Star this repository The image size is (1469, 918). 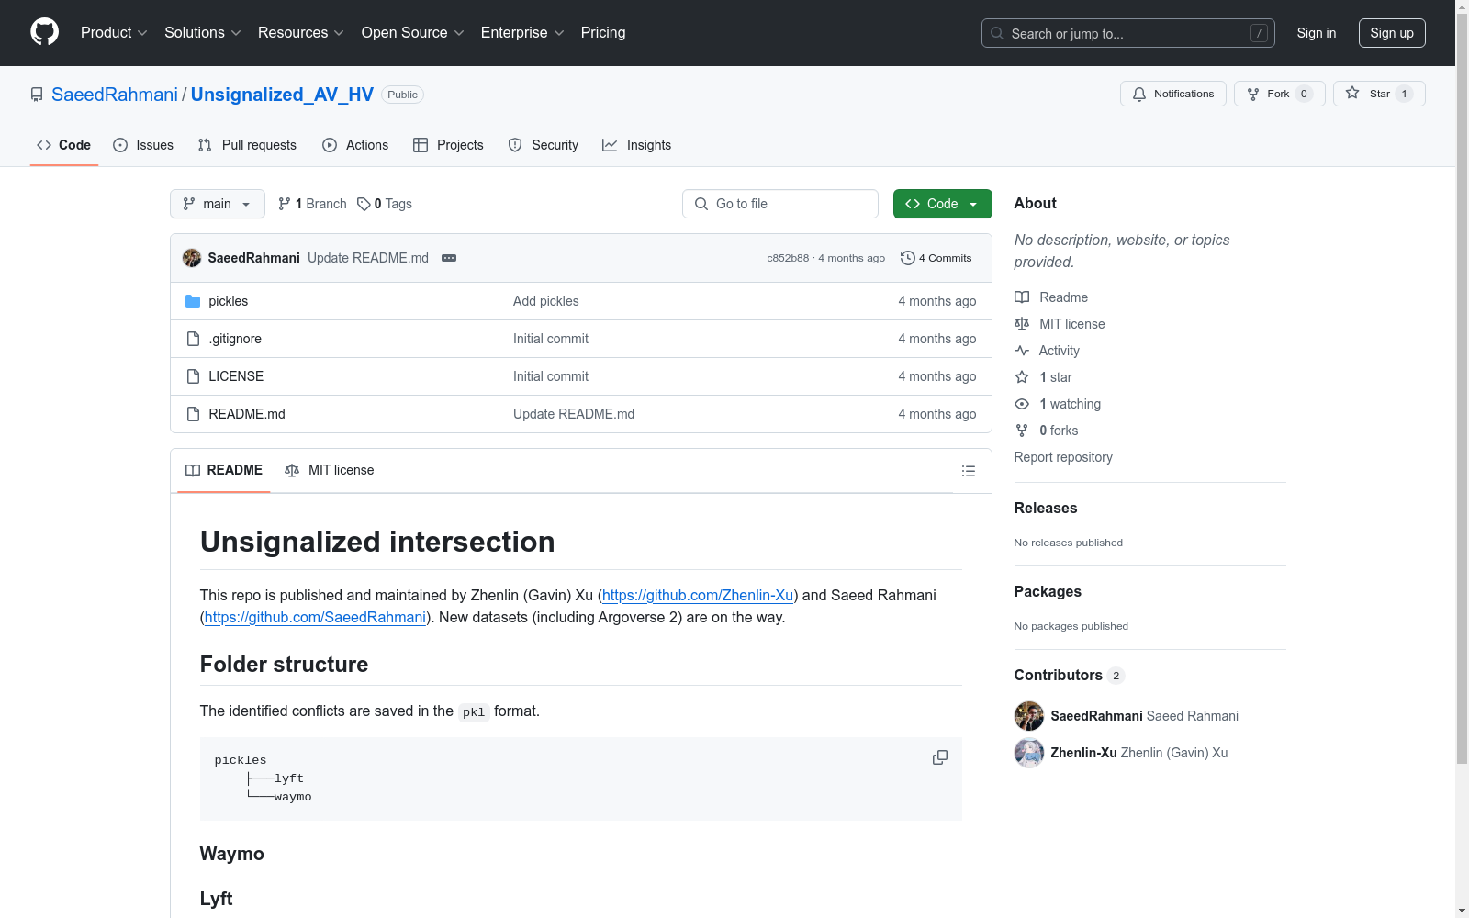pyautogui.click(x=1379, y=94)
